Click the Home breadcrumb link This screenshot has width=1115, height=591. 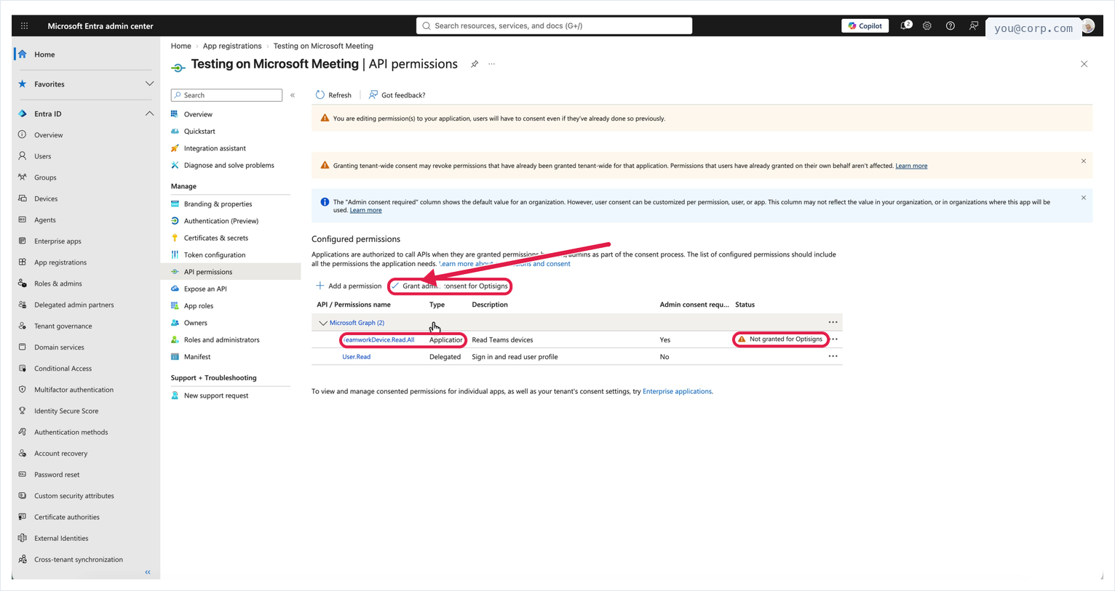(x=181, y=46)
